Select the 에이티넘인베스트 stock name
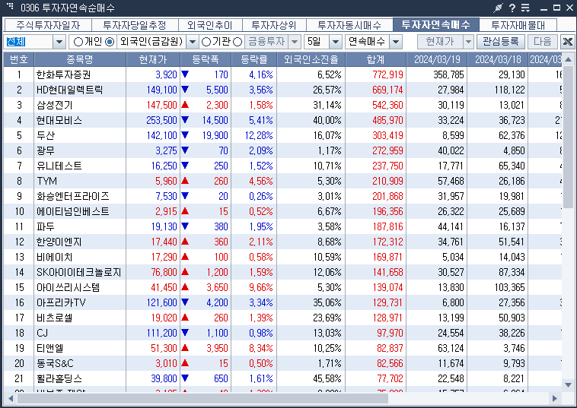The width and height of the screenshot is (577, 408). [73, 211]
